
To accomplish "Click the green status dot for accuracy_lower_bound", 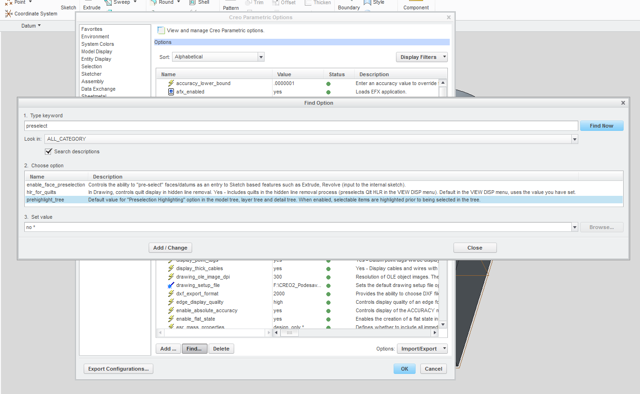I will (328, 84).
